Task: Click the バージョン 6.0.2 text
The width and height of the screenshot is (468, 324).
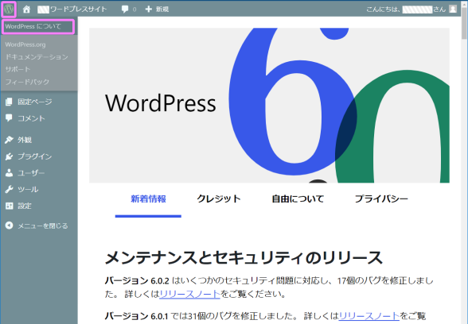Action: click(x=137, y=280)
